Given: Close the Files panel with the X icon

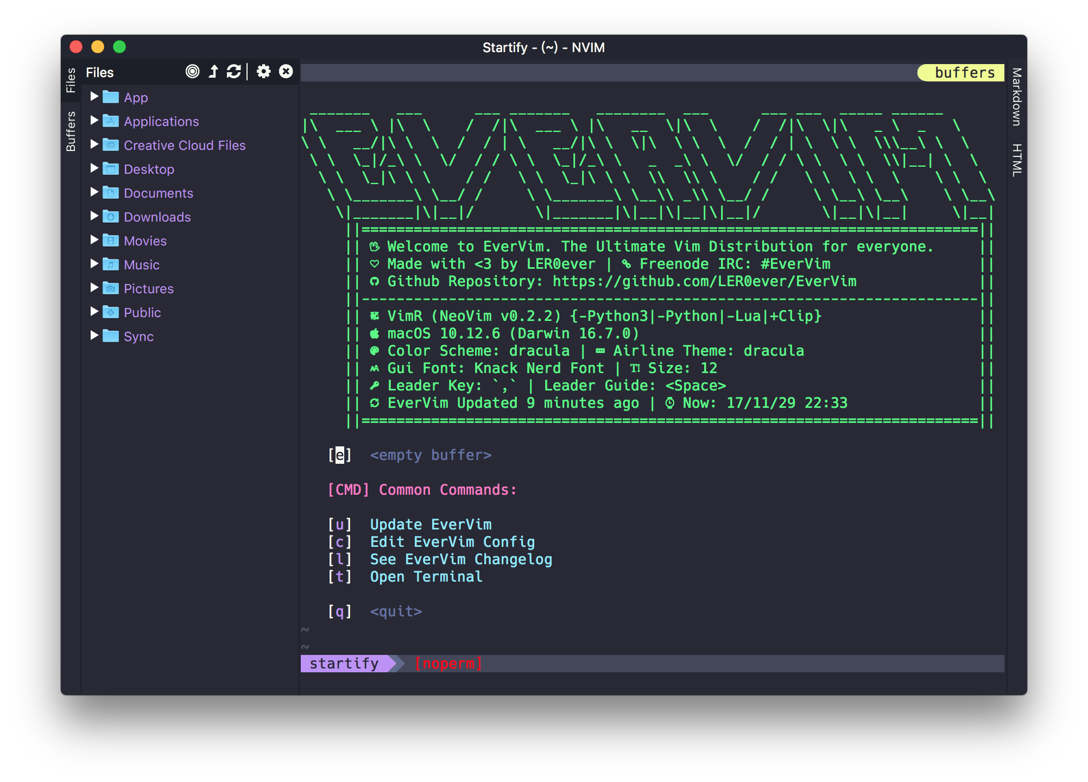Looking at the screenshot, I should tap(286, 71).
